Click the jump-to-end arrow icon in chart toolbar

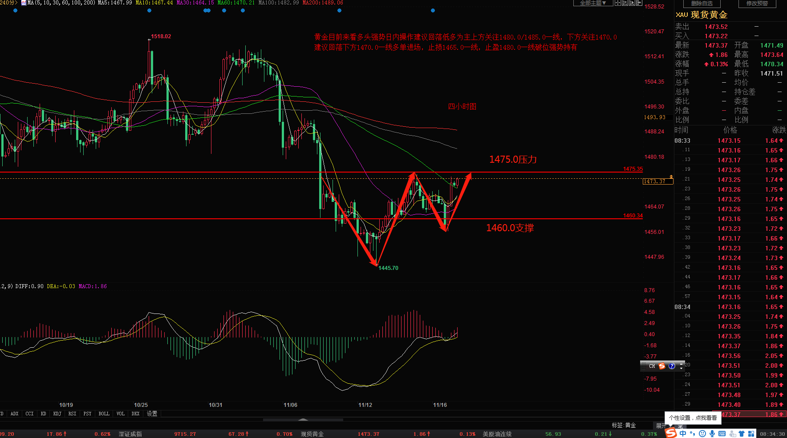(x=639, y=3)
